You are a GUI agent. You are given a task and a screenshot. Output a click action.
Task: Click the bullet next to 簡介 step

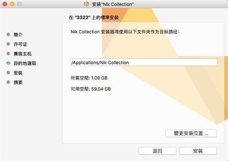[8, 34]
